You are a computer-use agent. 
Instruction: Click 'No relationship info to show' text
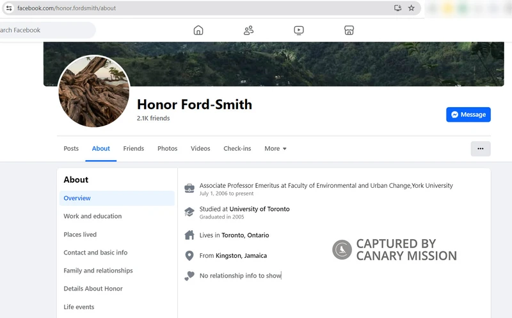(241, 276)
